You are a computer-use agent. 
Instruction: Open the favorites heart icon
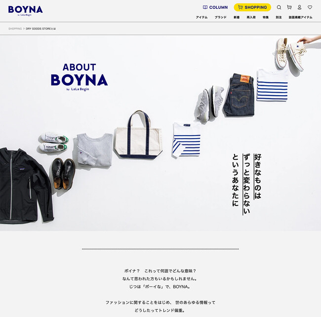(310, 7)
